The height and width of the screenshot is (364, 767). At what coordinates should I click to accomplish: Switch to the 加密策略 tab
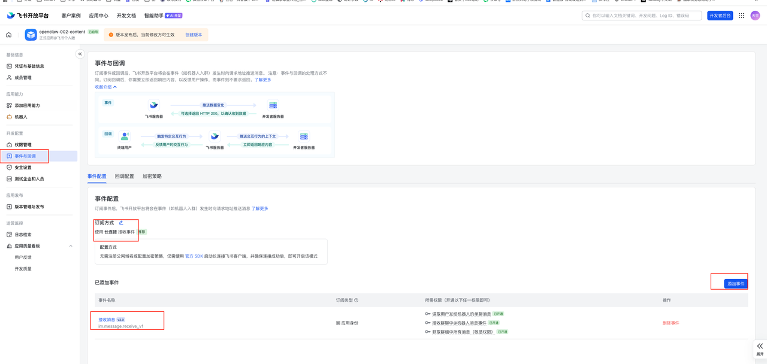coord(152,177)
